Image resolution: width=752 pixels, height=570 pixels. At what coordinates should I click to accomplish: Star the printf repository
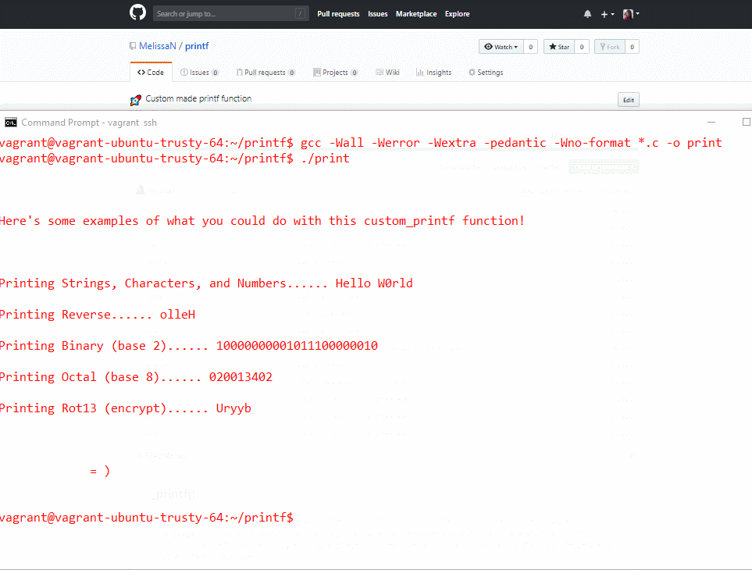click(x=558, y=47)
